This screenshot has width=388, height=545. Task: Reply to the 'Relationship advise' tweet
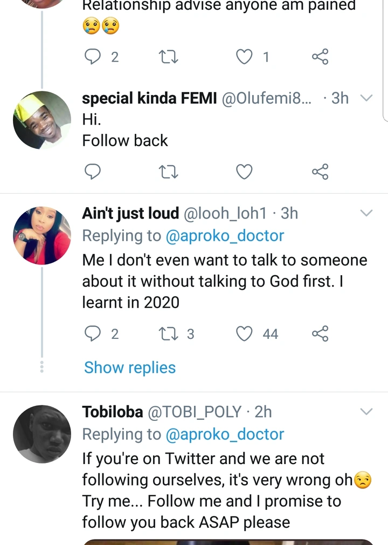[93, 57]
